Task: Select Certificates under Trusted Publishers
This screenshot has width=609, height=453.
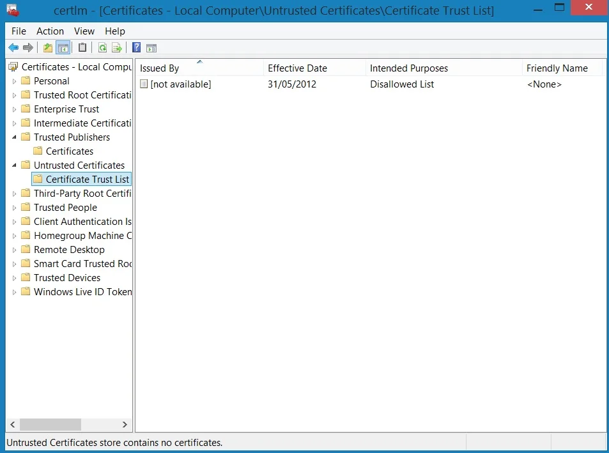Action: [70, 151]
